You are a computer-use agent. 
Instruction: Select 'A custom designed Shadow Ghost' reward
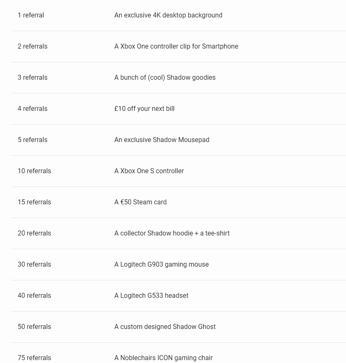tap(165, 326)
